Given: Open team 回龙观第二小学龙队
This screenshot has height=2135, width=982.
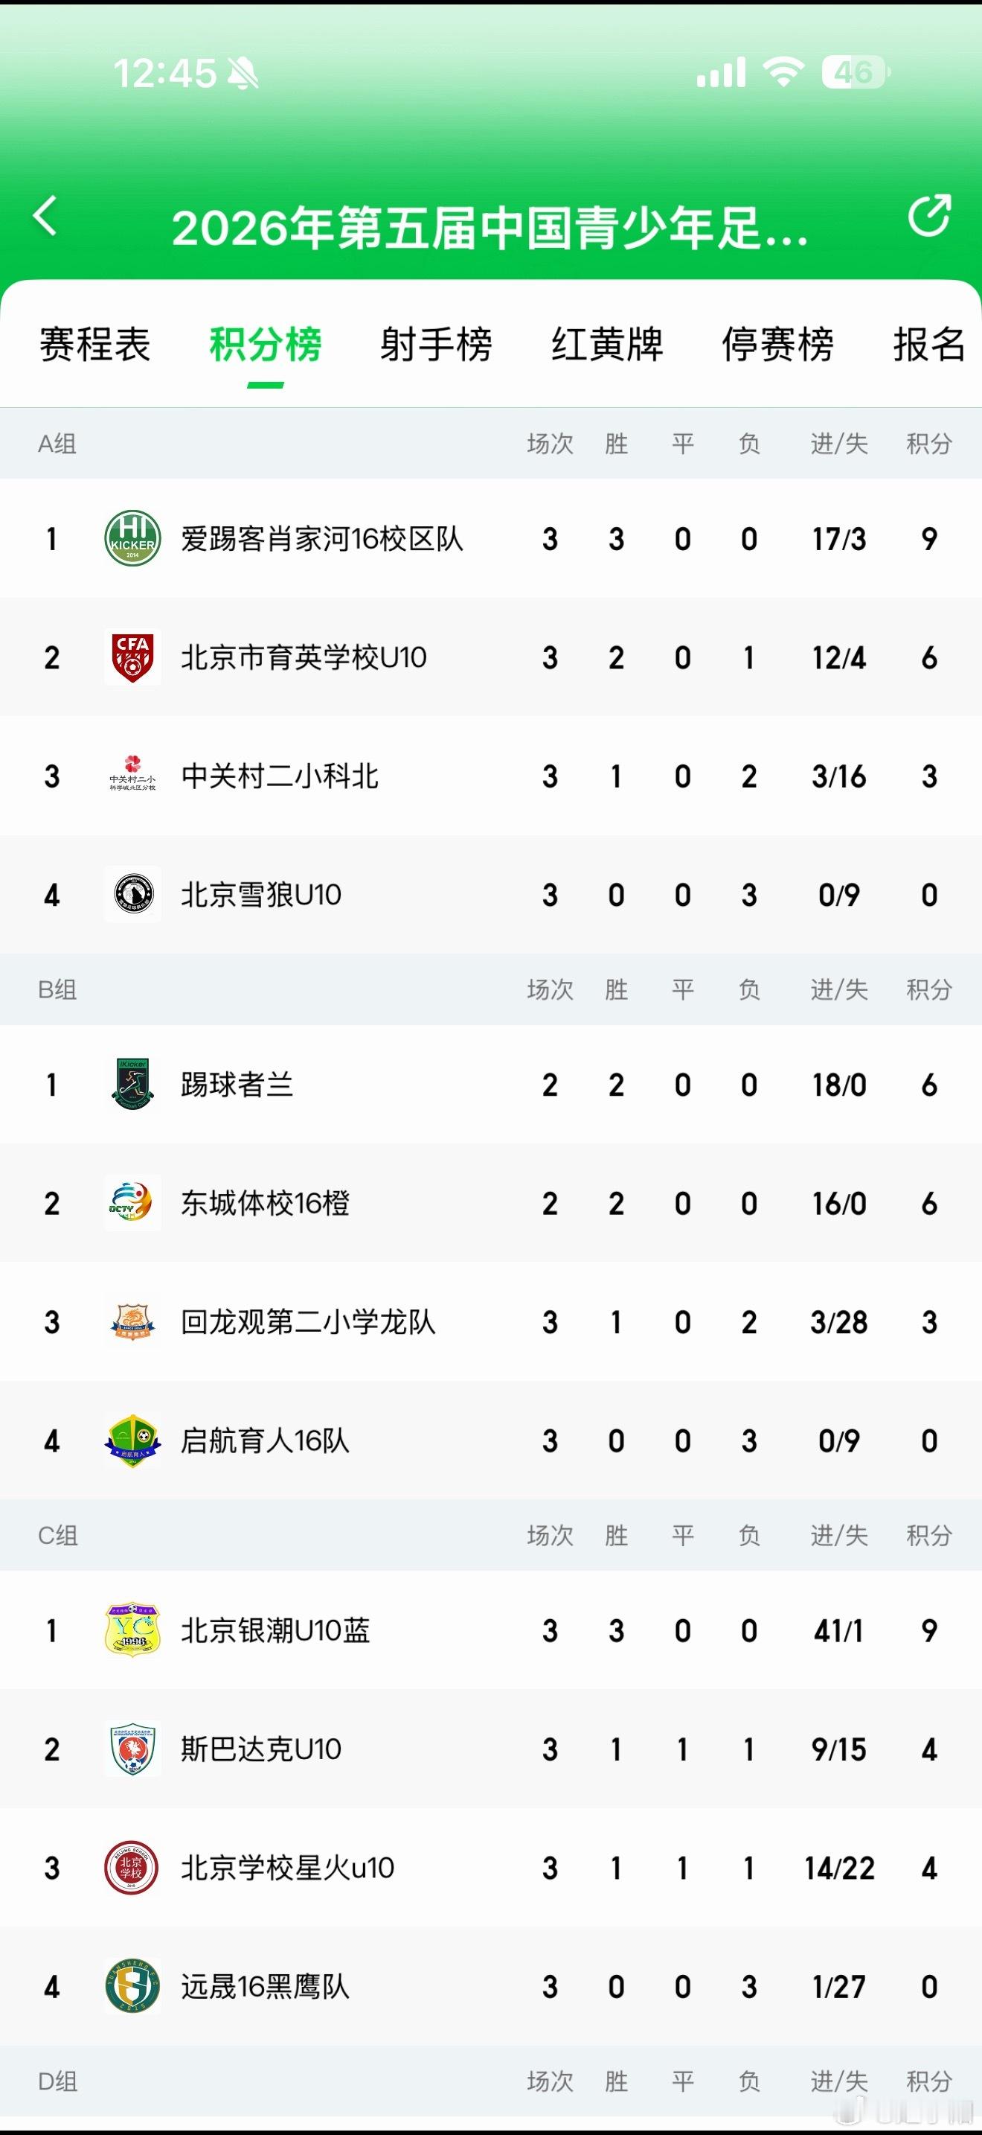Looking at the screenshot, I should tap(491, 1322).
